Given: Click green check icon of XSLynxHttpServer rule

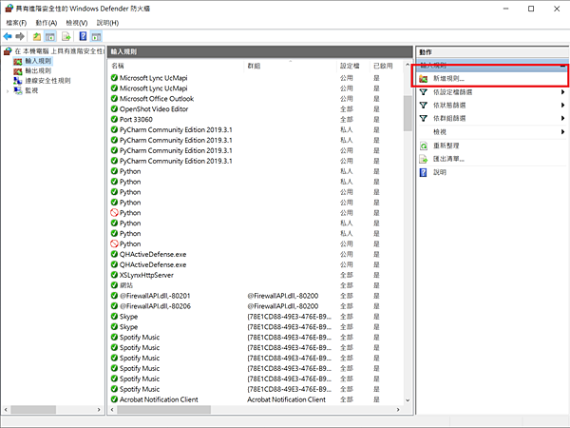Looking at the screenshot, I should click(114, 275).
